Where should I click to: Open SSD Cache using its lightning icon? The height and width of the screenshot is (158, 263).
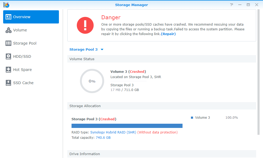(8, 83)
